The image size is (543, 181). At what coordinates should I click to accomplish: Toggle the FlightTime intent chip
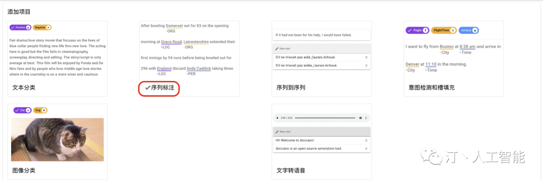click(444, 31)
